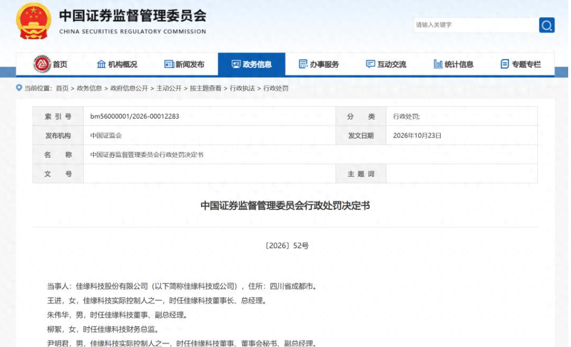
Task: Click the 行政执法 breadcrumb link
Action: tap(242, 88)
